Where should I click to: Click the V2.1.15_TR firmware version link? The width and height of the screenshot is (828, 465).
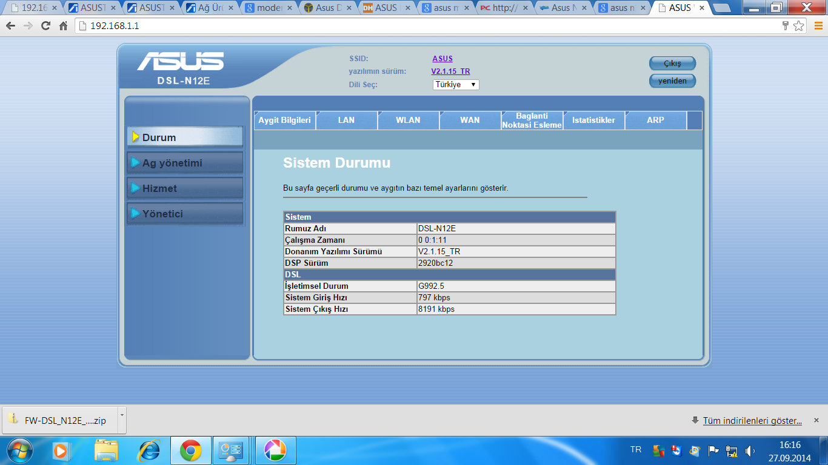click(450, 71)
